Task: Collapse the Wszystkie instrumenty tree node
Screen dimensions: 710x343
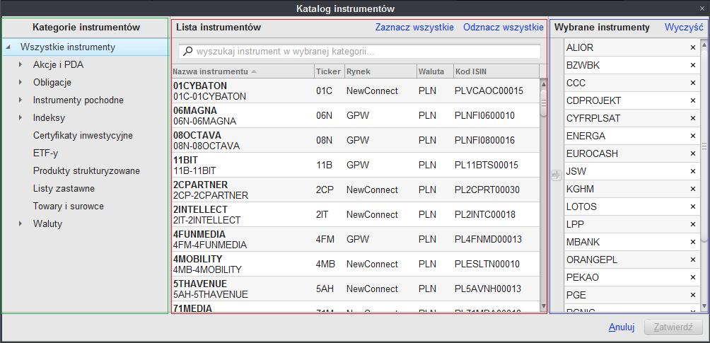Action: pos(8,47)
